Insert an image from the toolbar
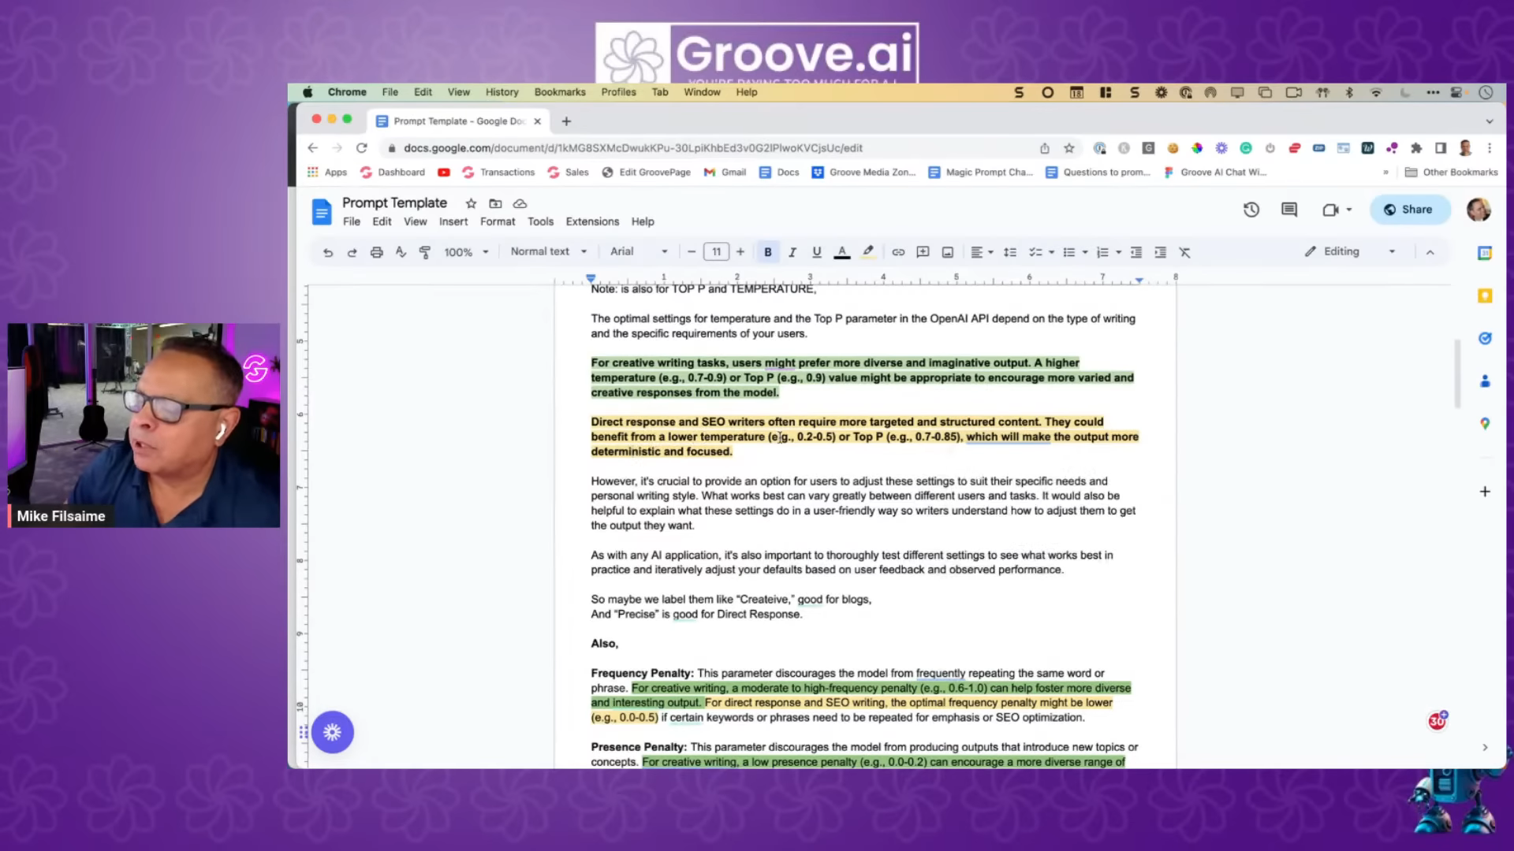This screenshot has height=851, width=1514. tap(948, 252)
